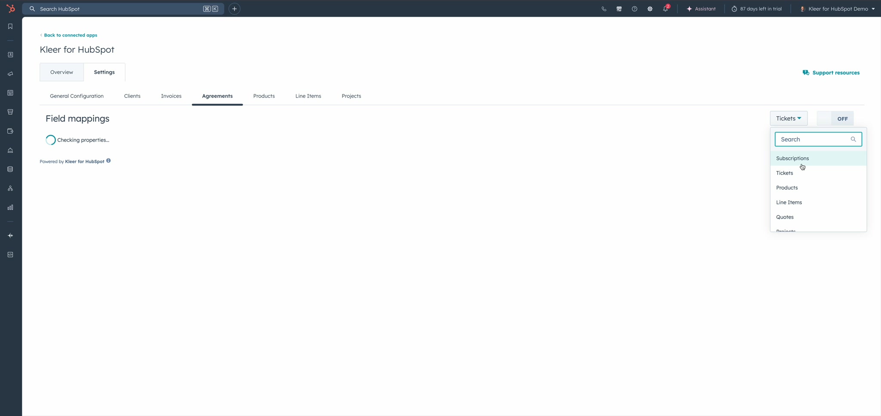Open the Breeze Assistant button

701,9
